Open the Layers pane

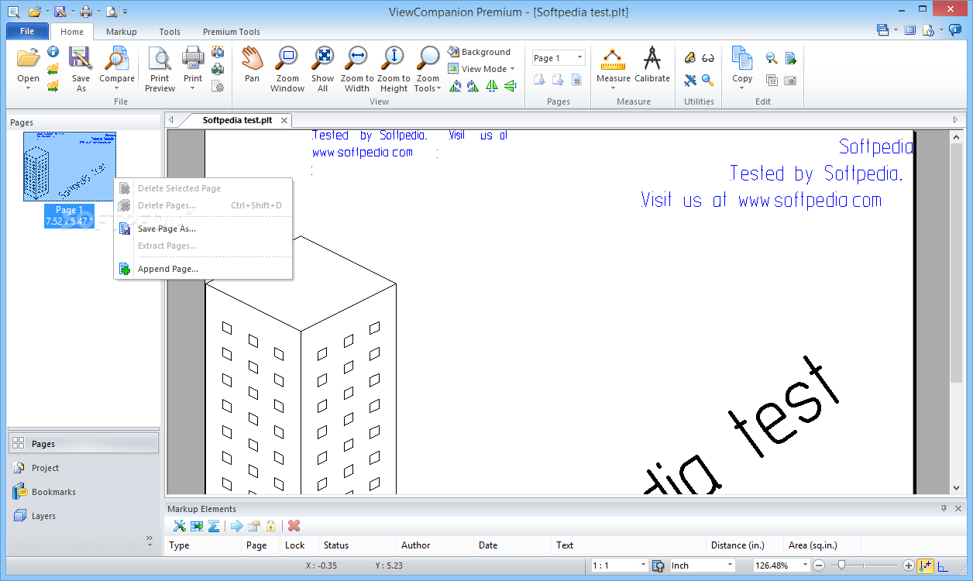(84, 516)
